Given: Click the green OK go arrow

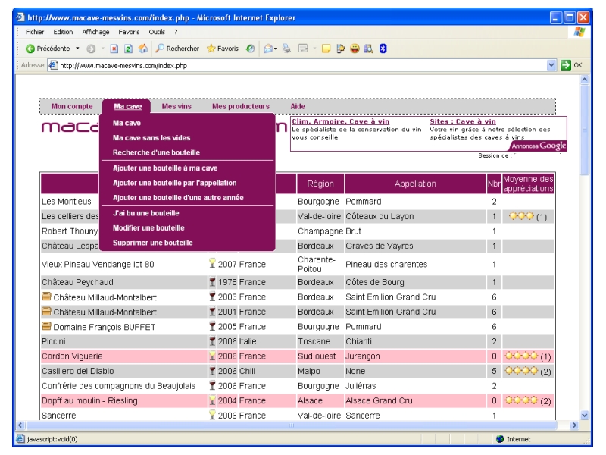Looking at the screenshot, I should click(566, 65).
